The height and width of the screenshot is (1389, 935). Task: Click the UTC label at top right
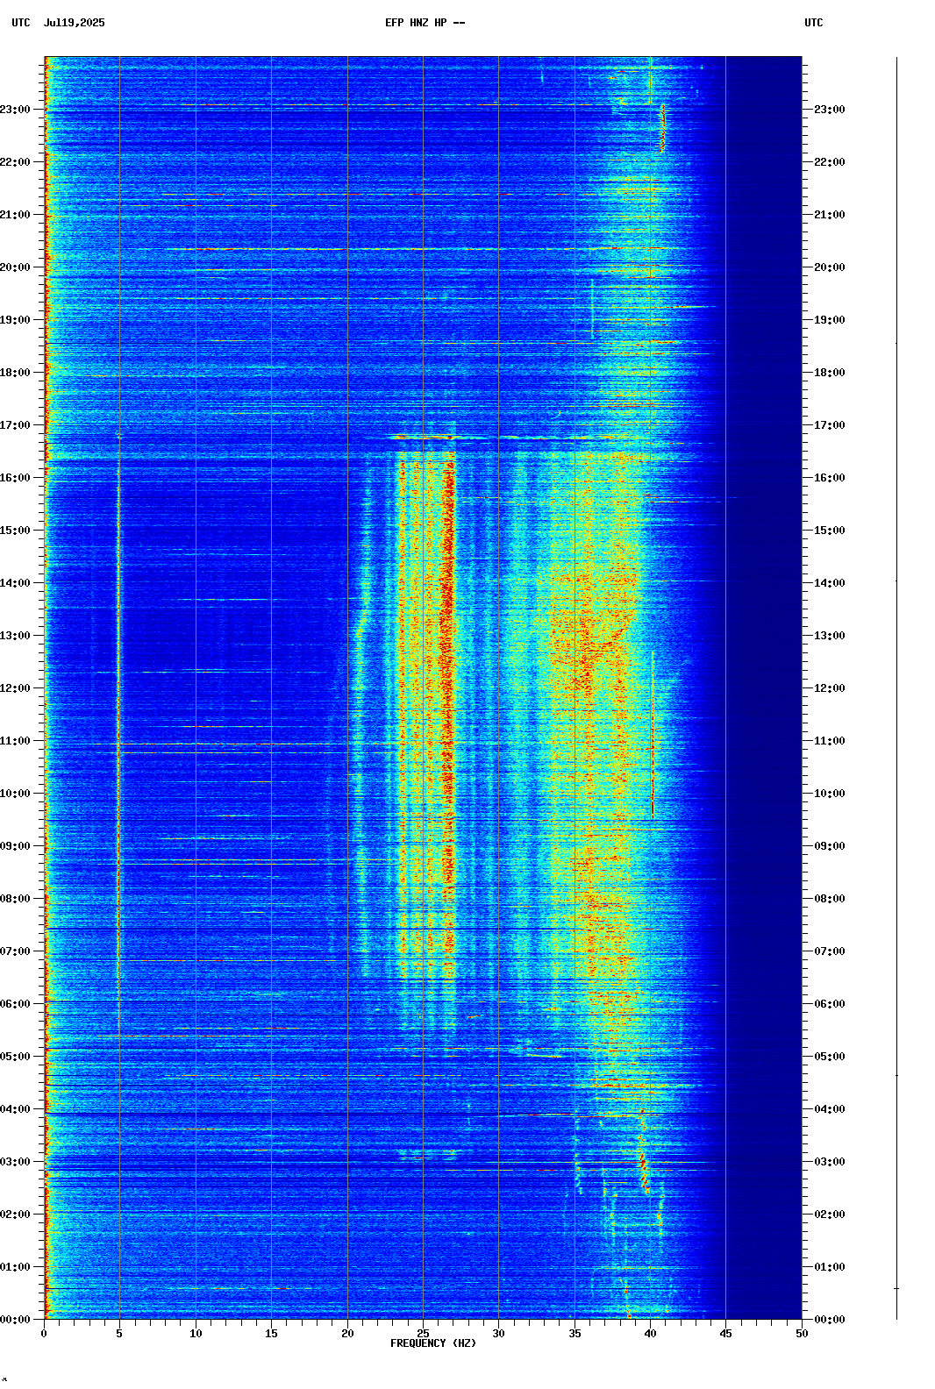(x=814, y=23)
